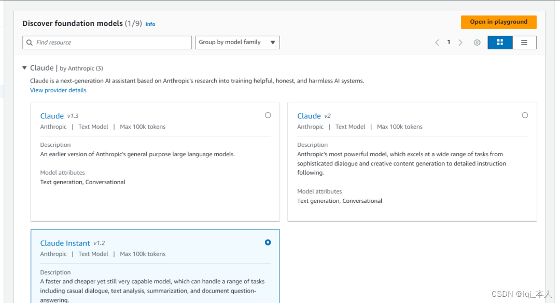Click 'Discover foundation models' heading

73,23
